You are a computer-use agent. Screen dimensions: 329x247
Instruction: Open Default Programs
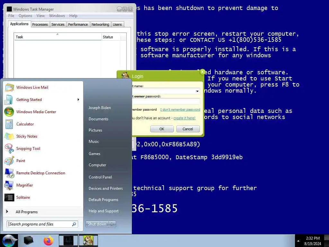click(x=103, y=200)
